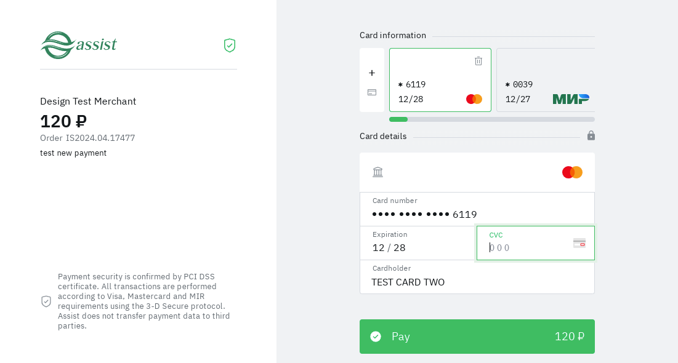Click the CVC hint card icon
Screen dimensions: 678x363
tap(579, 243)
